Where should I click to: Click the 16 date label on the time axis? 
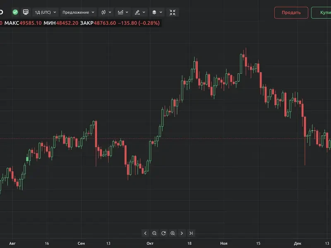47,243
